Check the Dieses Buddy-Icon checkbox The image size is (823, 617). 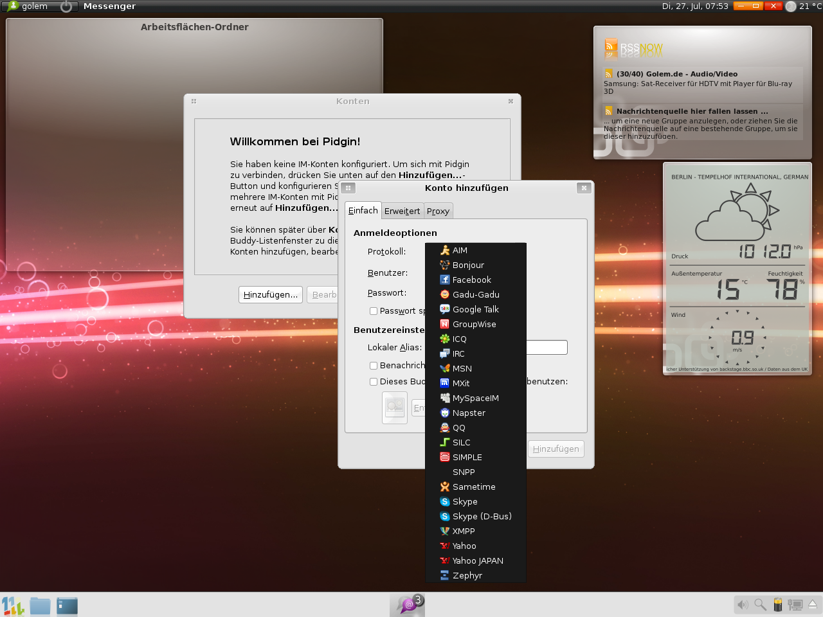tap(374, 382)
